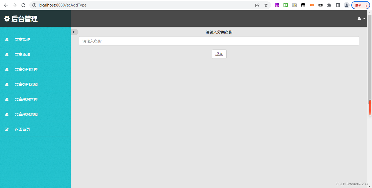This screenshot has width=372, height=188.
Task: Click the address bar URL localhost:8080/toAddType
Action: tap(63, 5)
